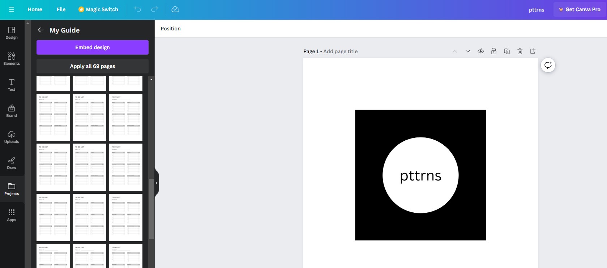Add a new page after Page 1
Image resolution: width=607 pixels, height=268 pixels.
pyautogui.click(x=533, y=51)
